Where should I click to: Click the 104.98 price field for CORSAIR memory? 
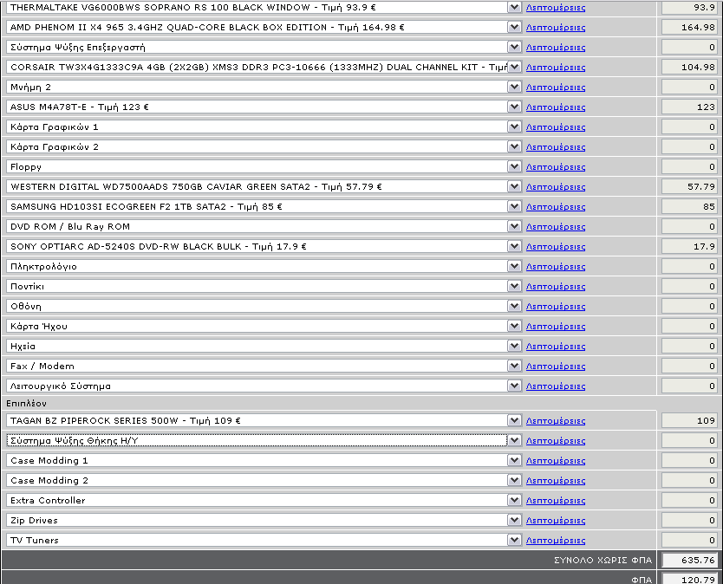point(689,67)
